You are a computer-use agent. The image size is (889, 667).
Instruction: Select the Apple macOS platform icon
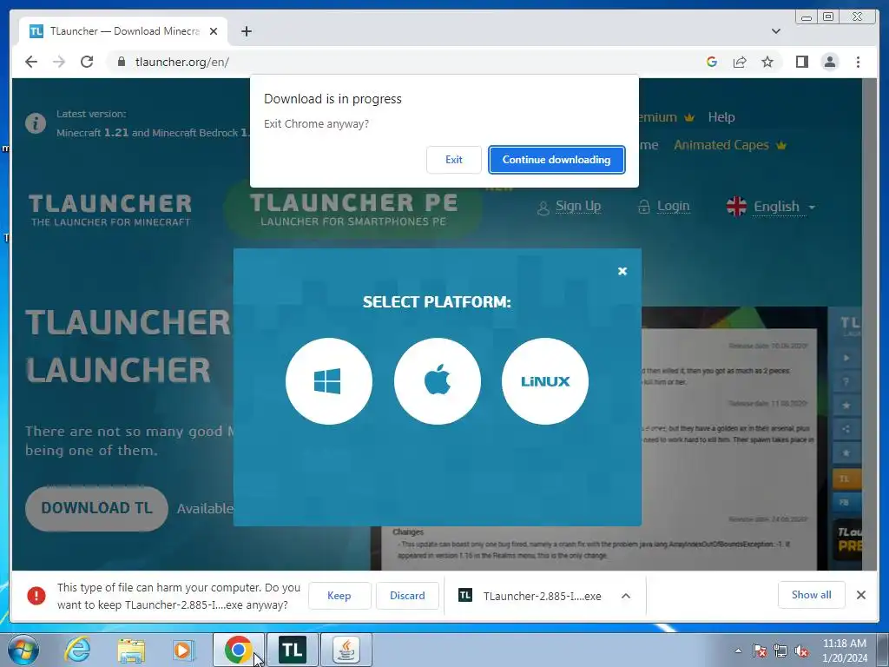pos(438,381)
